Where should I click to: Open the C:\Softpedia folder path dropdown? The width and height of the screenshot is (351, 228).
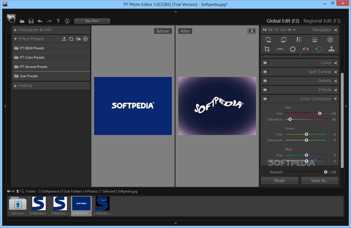(x=49, y=191)
